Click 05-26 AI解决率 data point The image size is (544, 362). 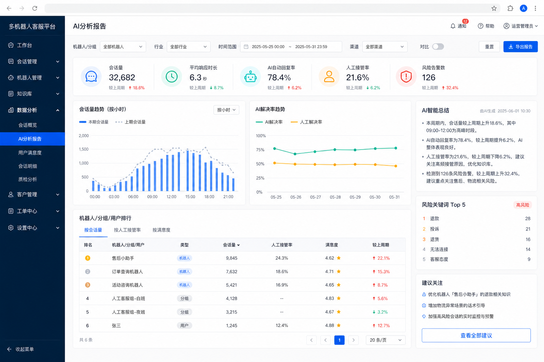(295, 154)
